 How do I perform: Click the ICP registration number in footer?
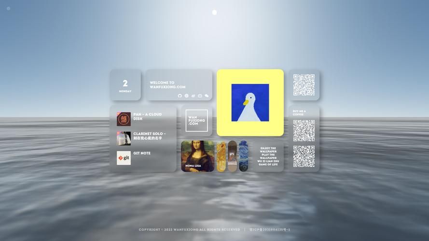click(270, 230)
